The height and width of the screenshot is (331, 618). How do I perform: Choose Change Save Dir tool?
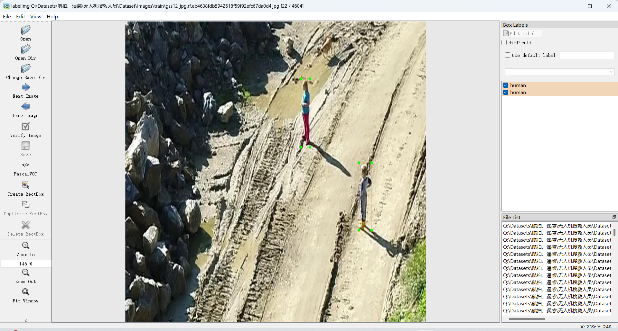[26, 69]
